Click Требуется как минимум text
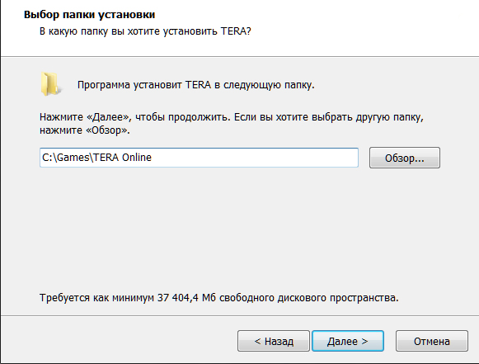 96,298
